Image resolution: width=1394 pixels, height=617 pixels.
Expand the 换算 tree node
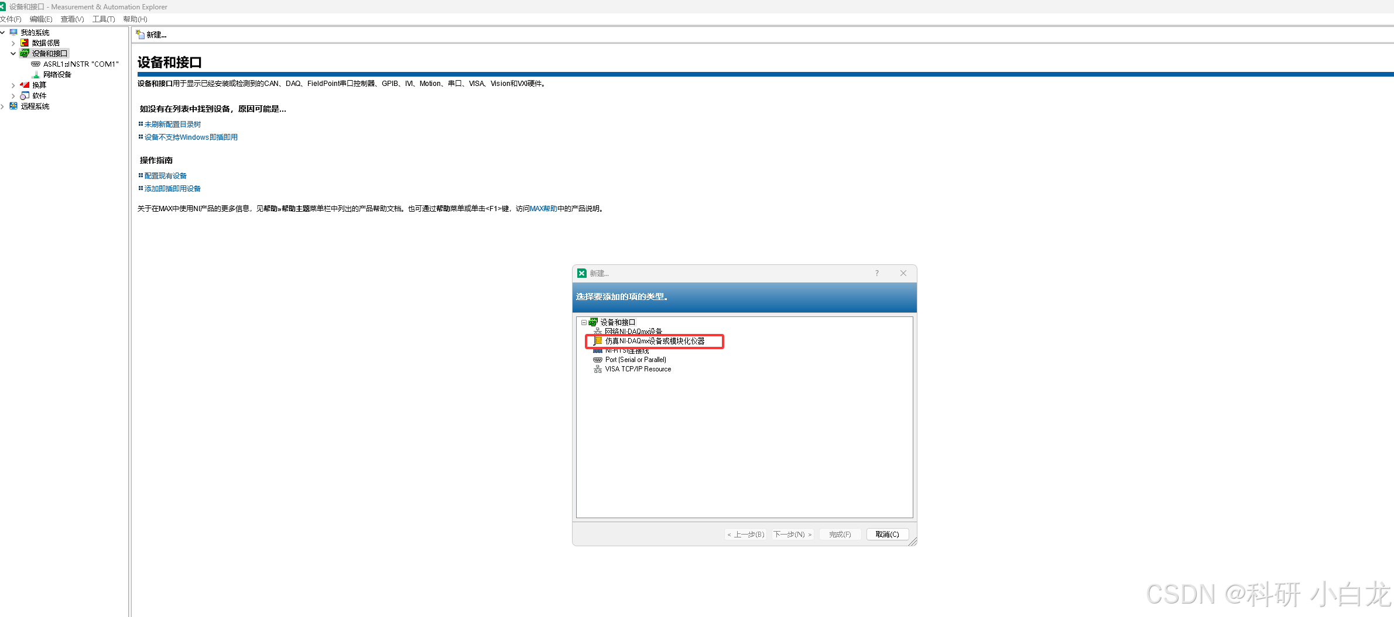13,85
